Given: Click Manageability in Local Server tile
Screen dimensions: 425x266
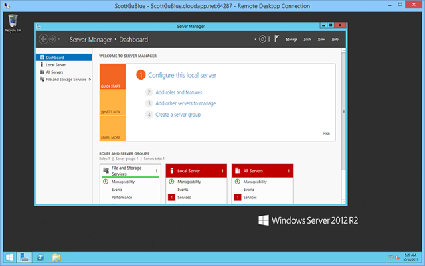Looking at the screenshot, I should click(189, 182).
